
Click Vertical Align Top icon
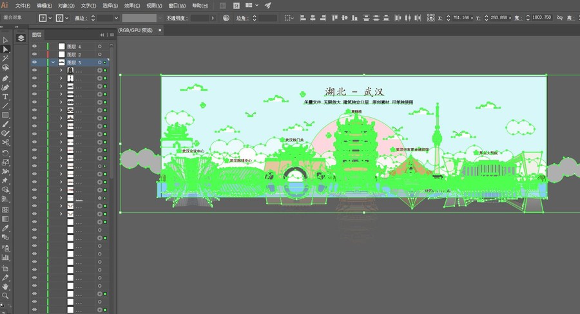click(x=334, y=18)
